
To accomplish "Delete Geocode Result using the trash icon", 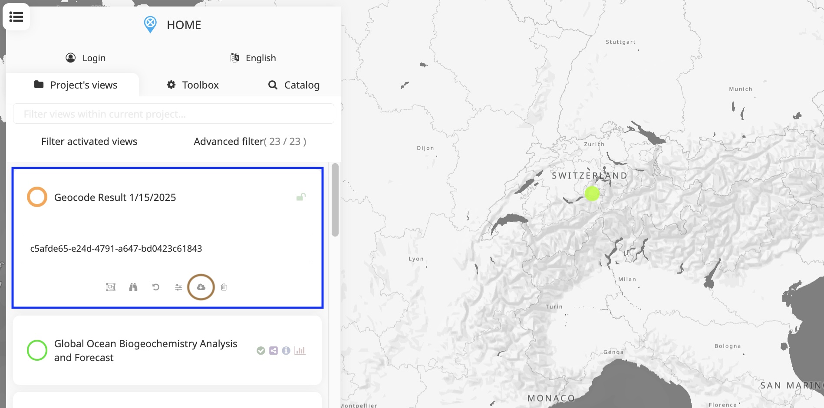I will point(224,287).
